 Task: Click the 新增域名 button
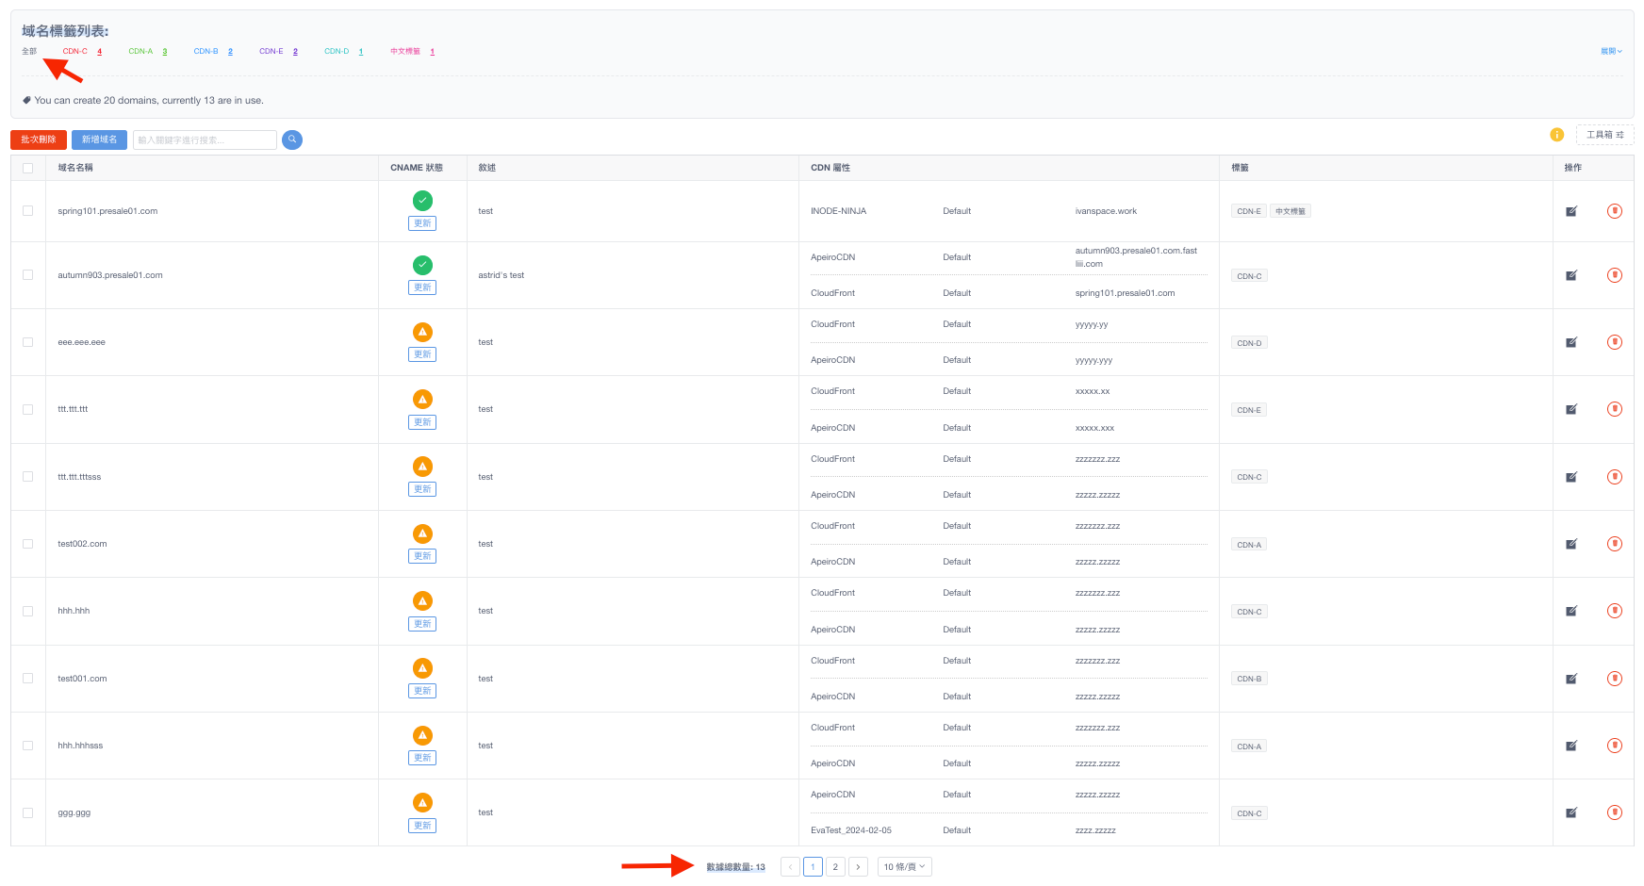point(99,139)
